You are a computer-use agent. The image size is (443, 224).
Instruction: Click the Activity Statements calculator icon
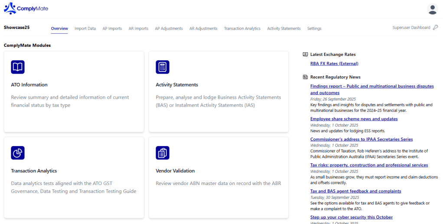163,67
